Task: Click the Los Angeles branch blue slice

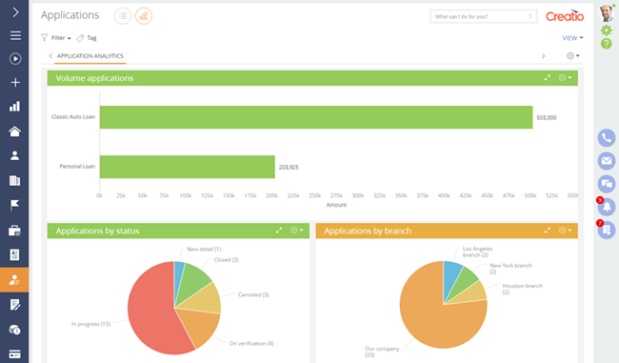Action: [x=450, y=276]
